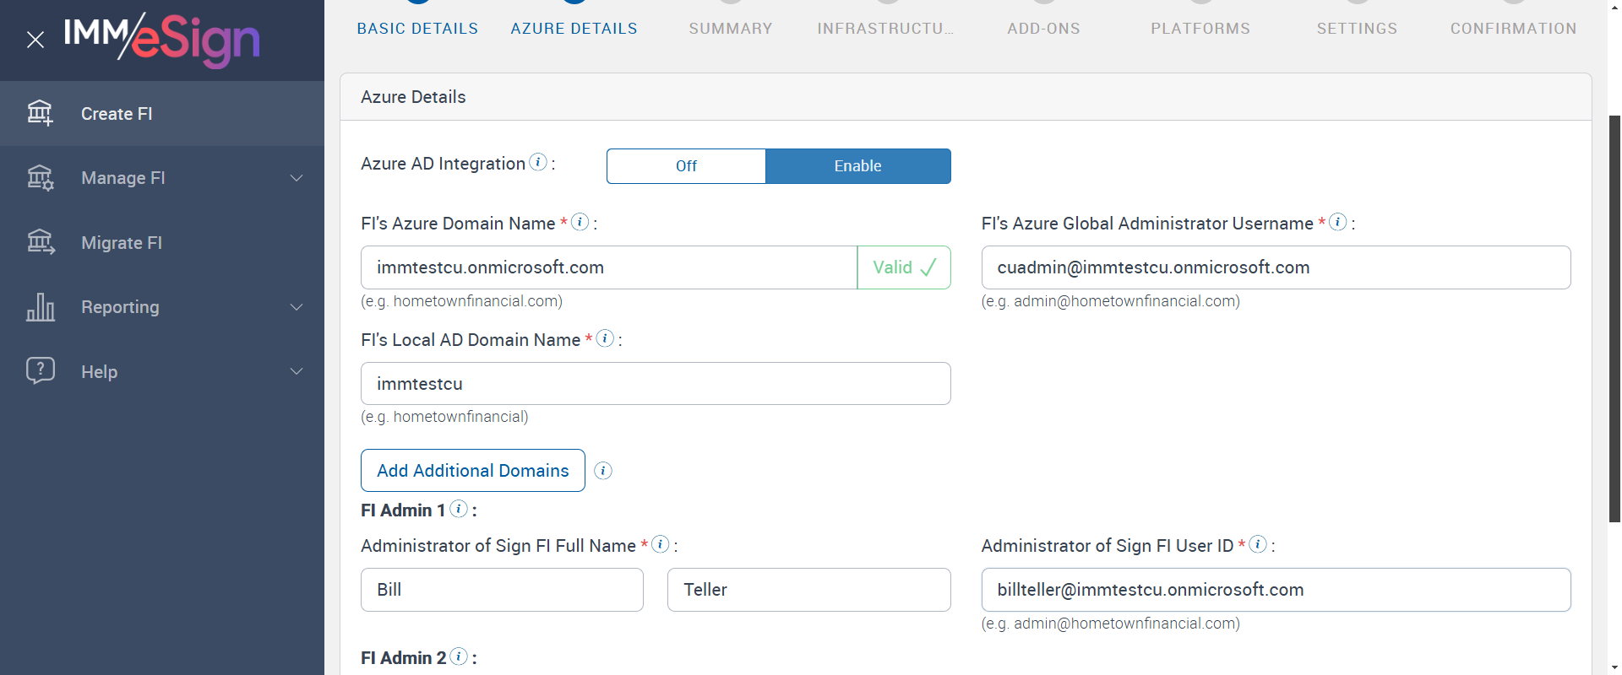Close the sidebar with the X icon
The image size is (1622, 675).
coord(35,40)
